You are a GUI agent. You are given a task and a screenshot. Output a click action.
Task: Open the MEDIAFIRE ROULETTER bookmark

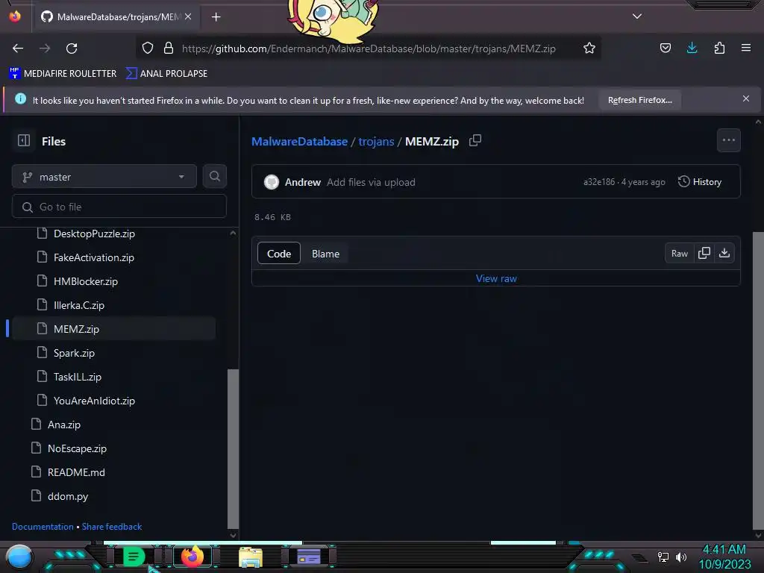click(63, 74)
